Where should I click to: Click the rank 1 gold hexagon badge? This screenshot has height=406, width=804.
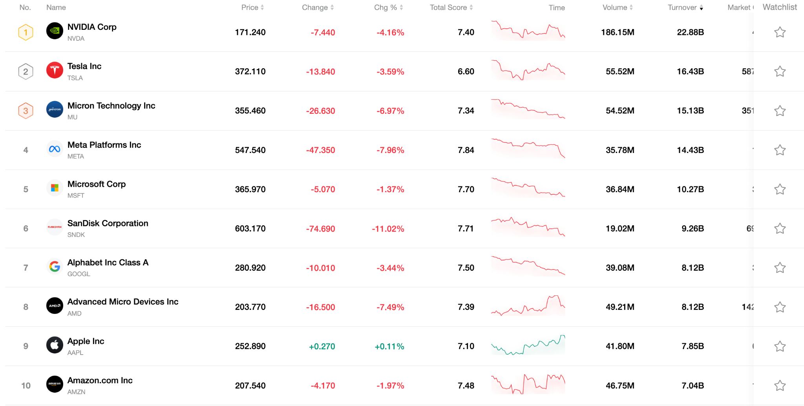26,32
